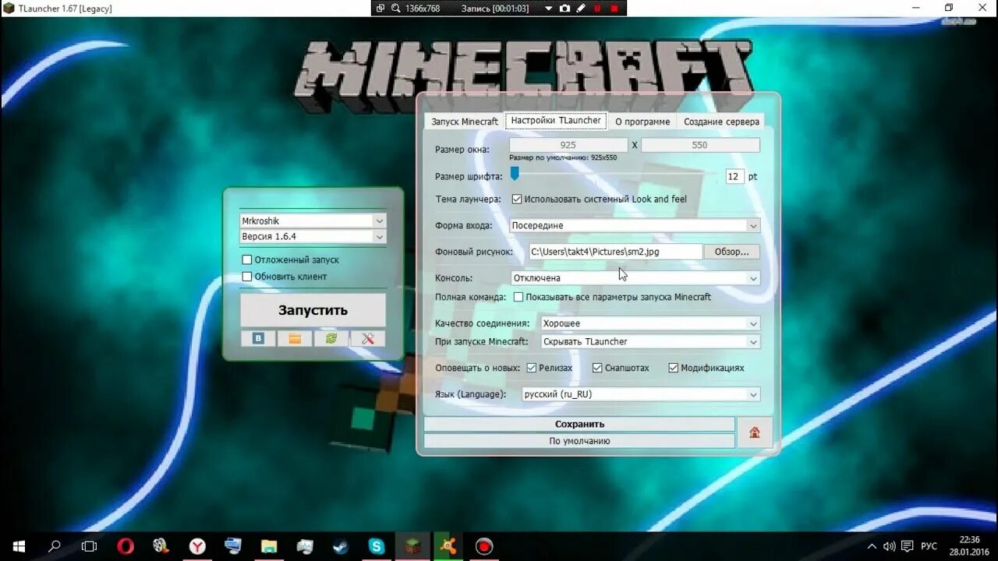Open the 'Создание сервера' tab
Screen dimensions: 998x561
(x=721, y=122)
